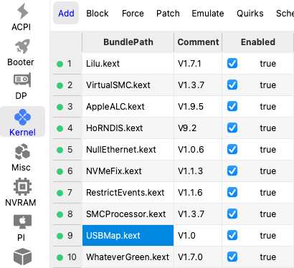Disable the Lilu.kext Enabled checkbox
The image size is (294, 268).
point(232,63)
